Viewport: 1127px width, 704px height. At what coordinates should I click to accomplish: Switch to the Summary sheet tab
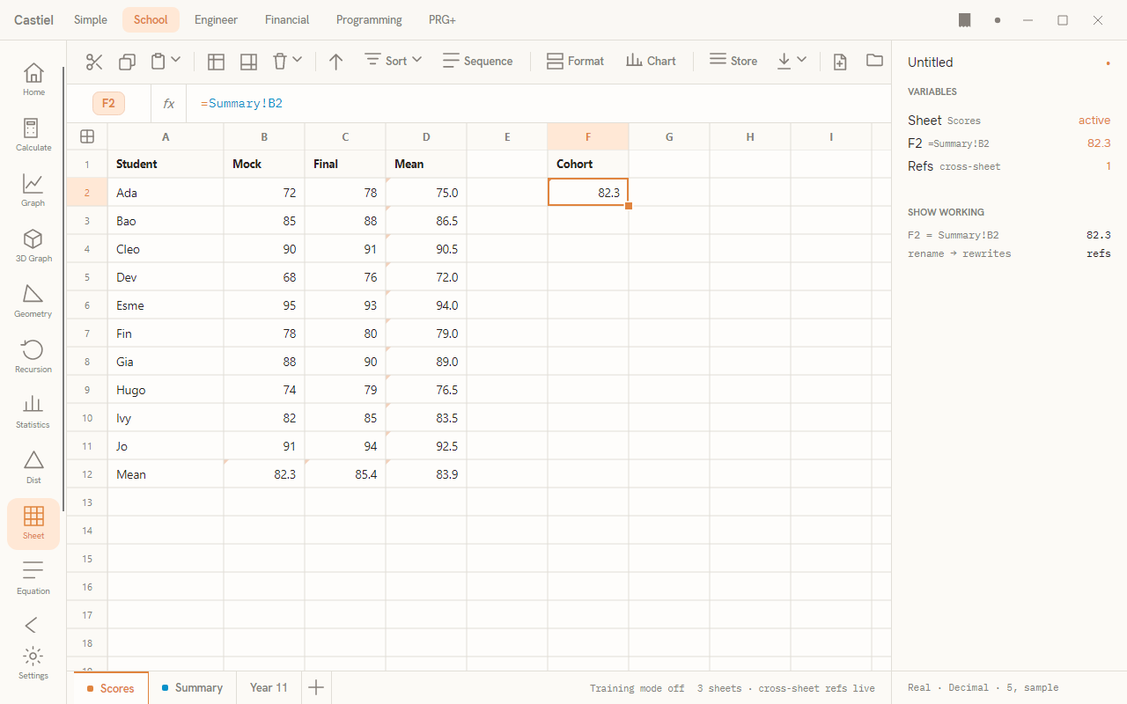192,688
